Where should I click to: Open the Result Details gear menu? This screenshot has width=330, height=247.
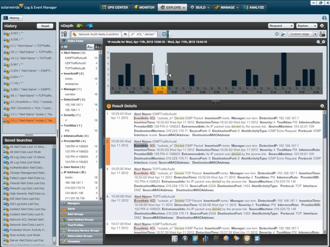click(x=322, y=106)
